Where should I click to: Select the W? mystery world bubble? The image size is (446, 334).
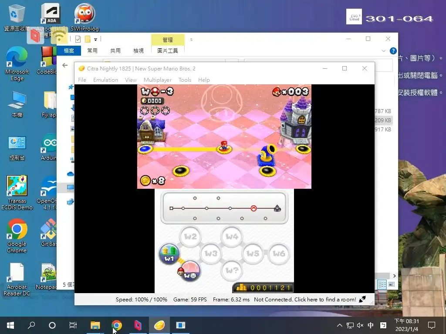coord(232,271)
